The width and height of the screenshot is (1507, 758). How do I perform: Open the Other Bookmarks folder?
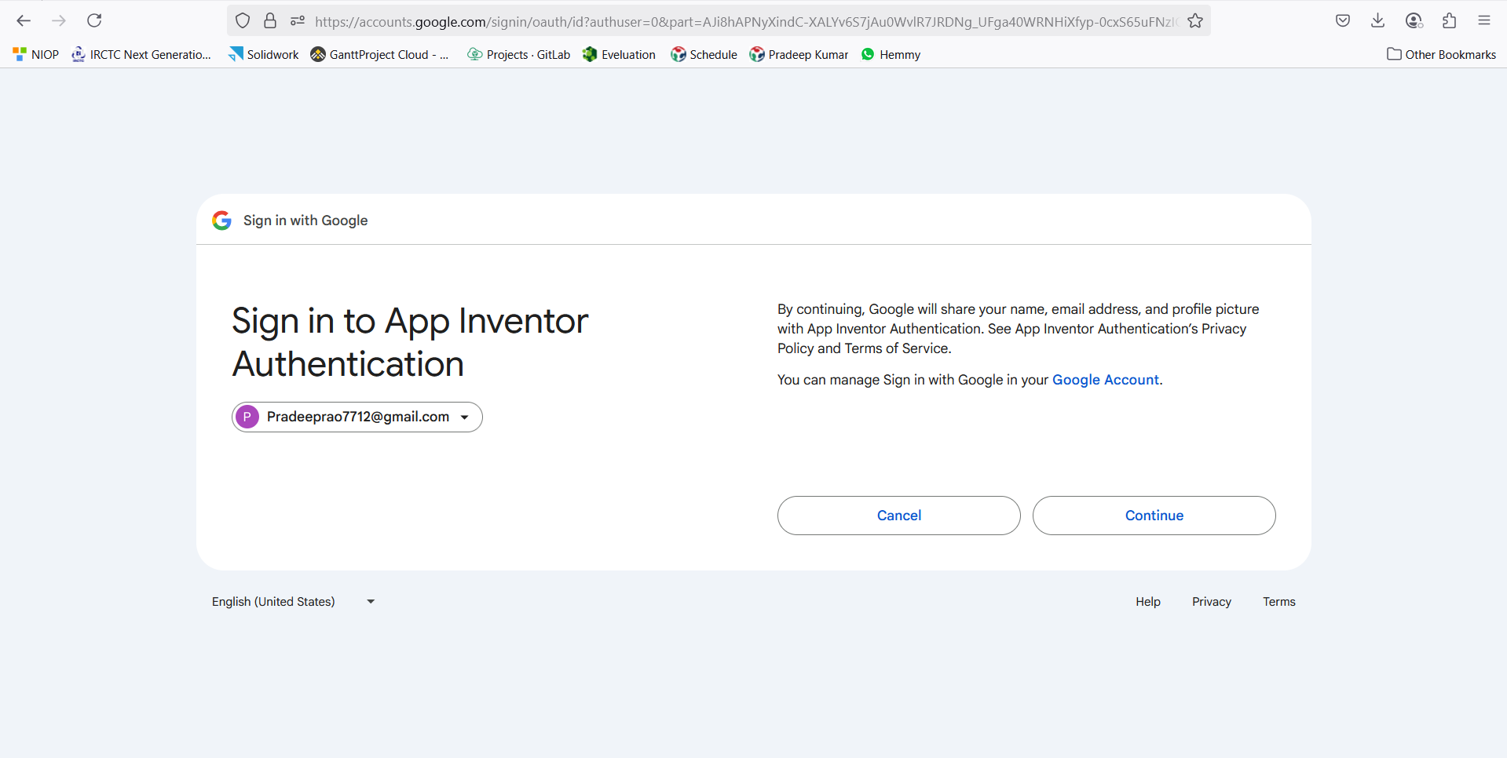coord(1442,54)
